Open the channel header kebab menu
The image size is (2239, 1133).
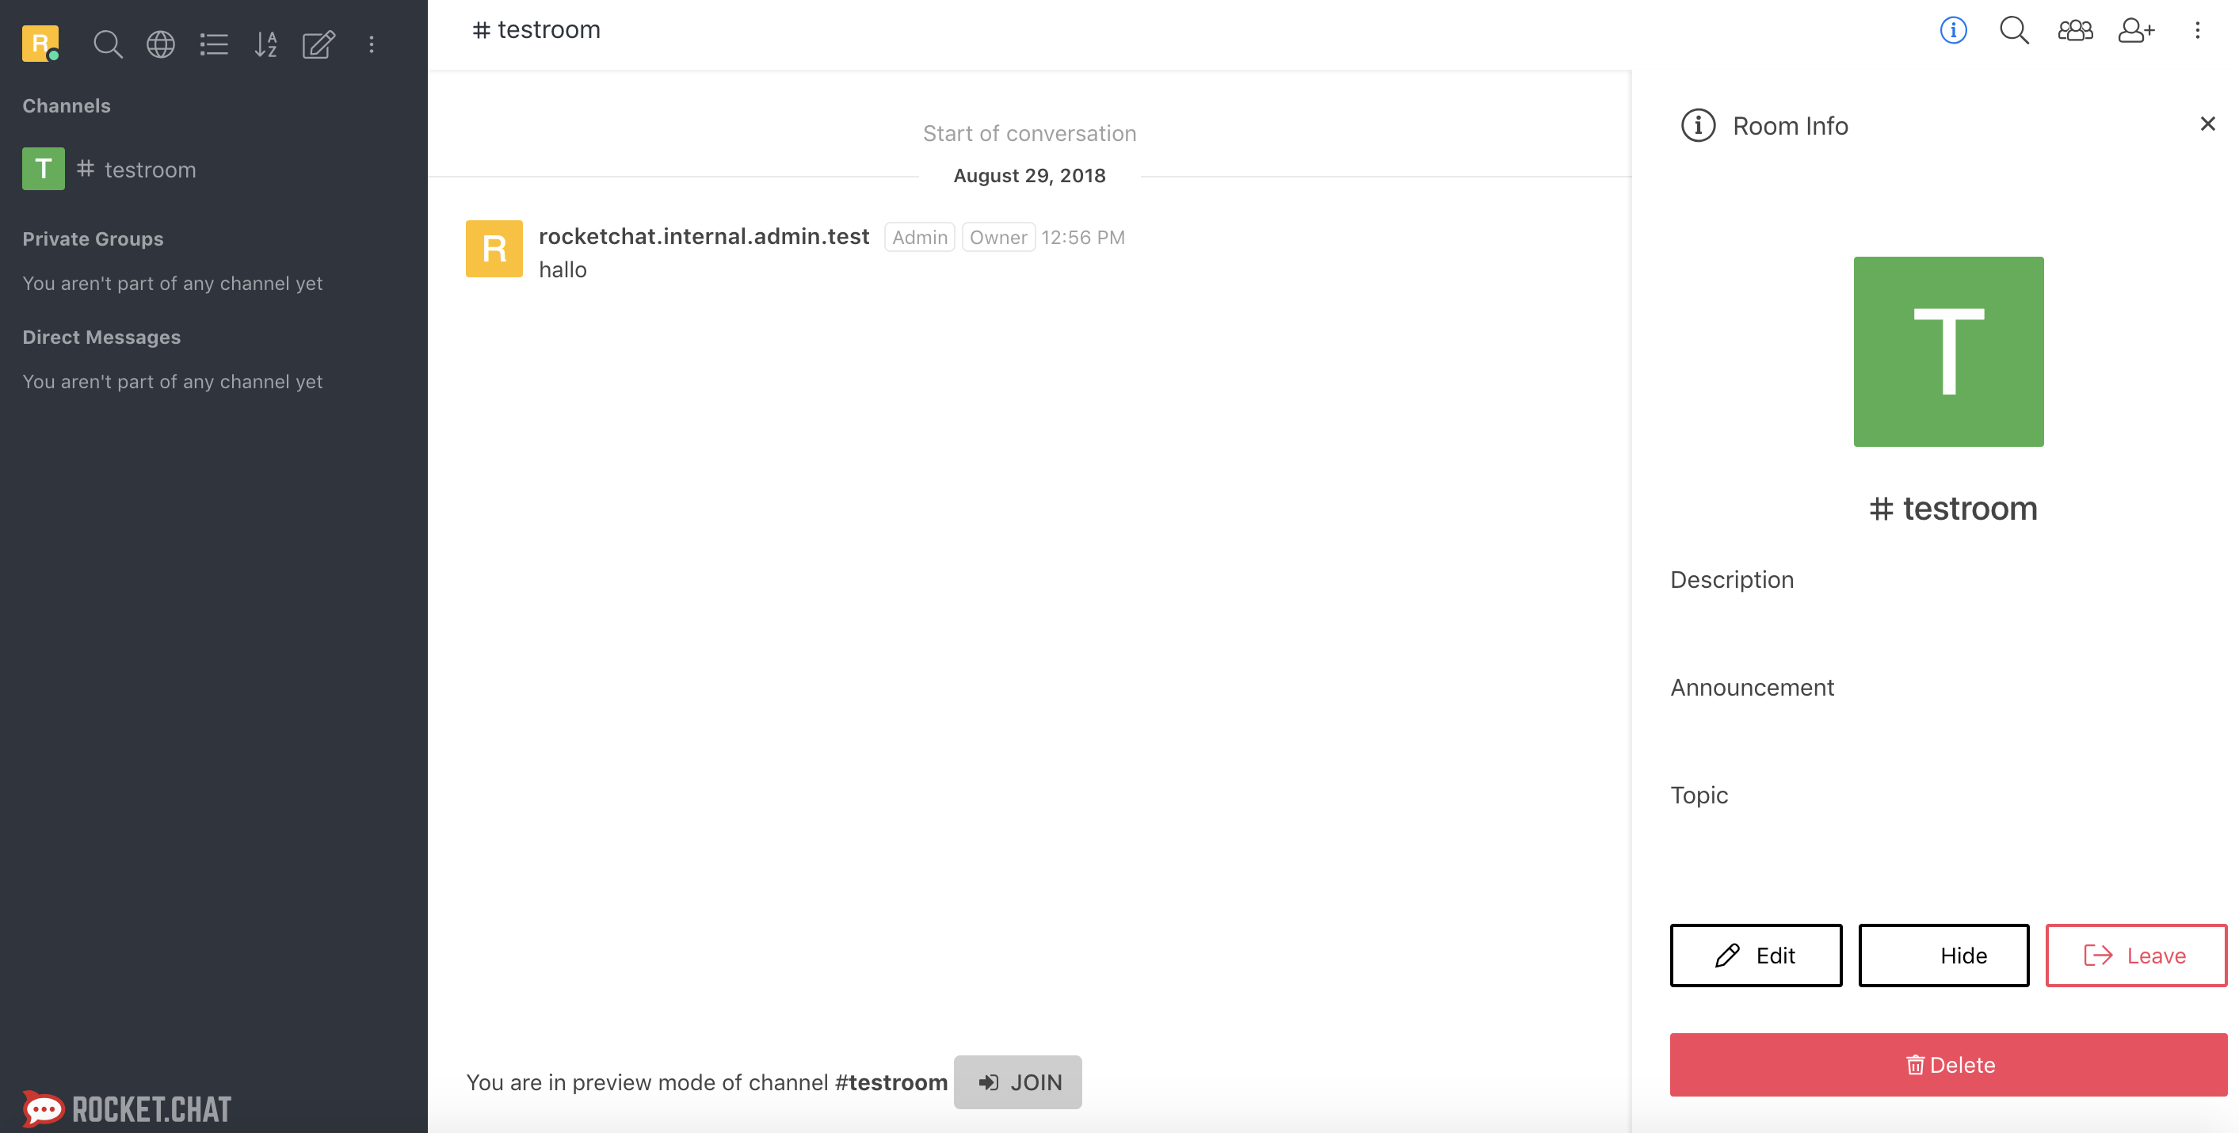[x=2198, y=29]
